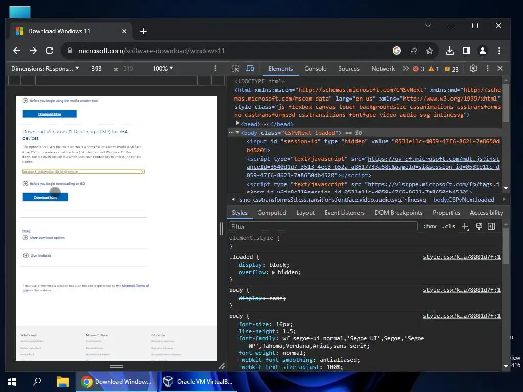
Task: Switch to Oracle VM VirtualBox taskbar item
Action: click(198, 382)
